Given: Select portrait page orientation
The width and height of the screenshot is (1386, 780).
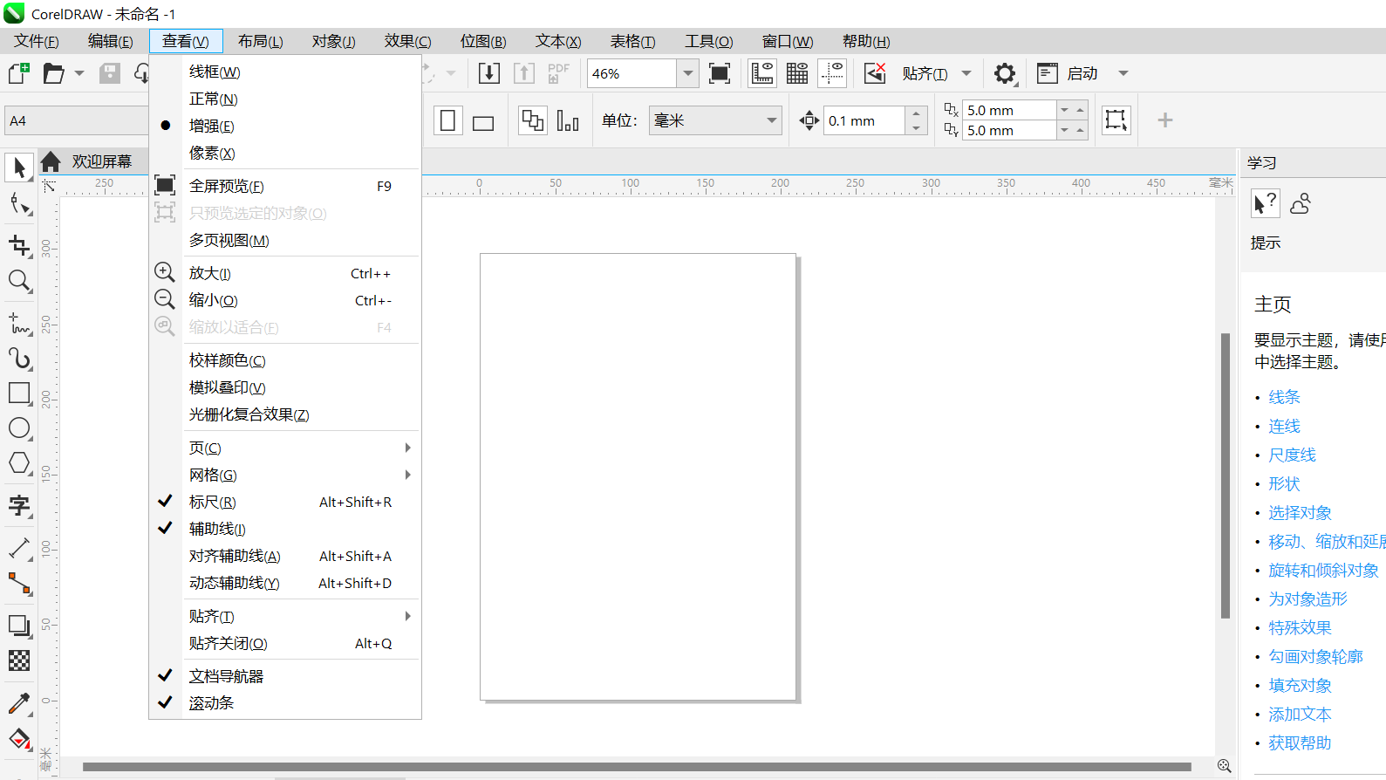Looking at the screenshot, I should point(447,120).
